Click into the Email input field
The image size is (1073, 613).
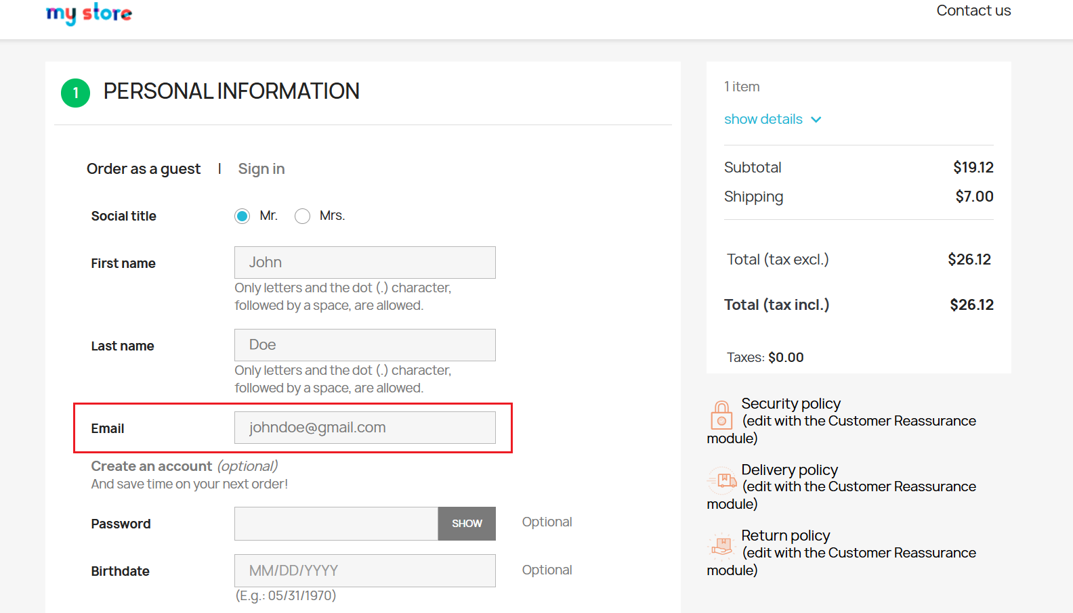click(x=364, y=428)
